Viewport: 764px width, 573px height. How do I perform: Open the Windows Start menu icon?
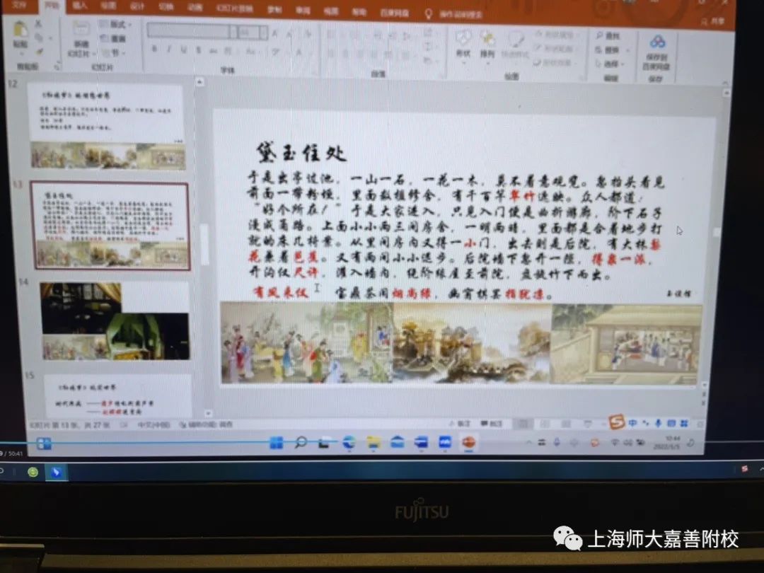coord(277,443)
